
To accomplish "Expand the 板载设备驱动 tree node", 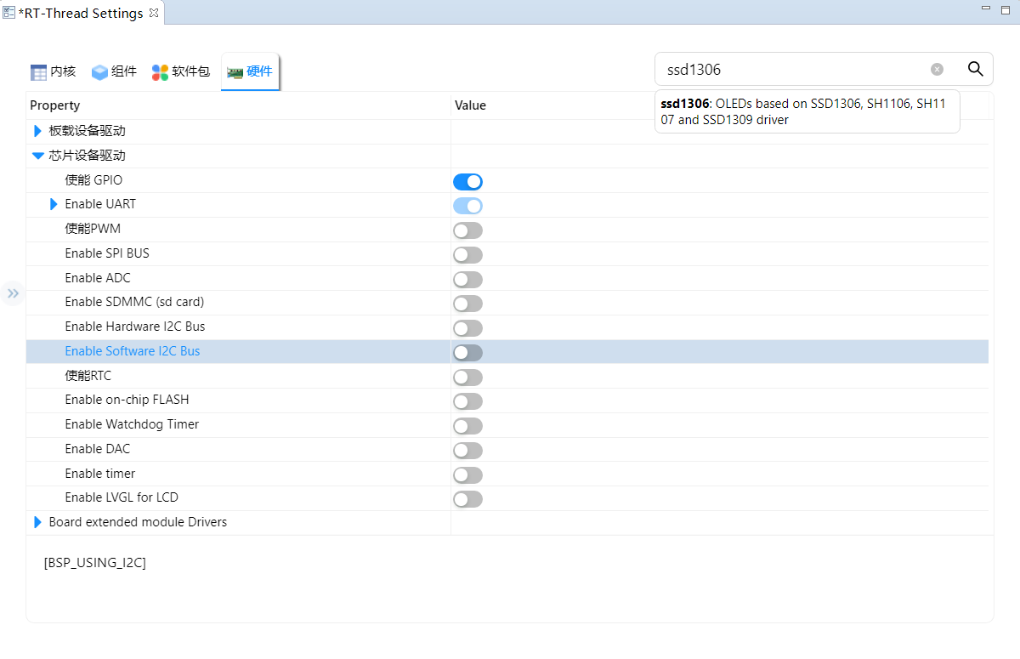I will pos(37,131).
